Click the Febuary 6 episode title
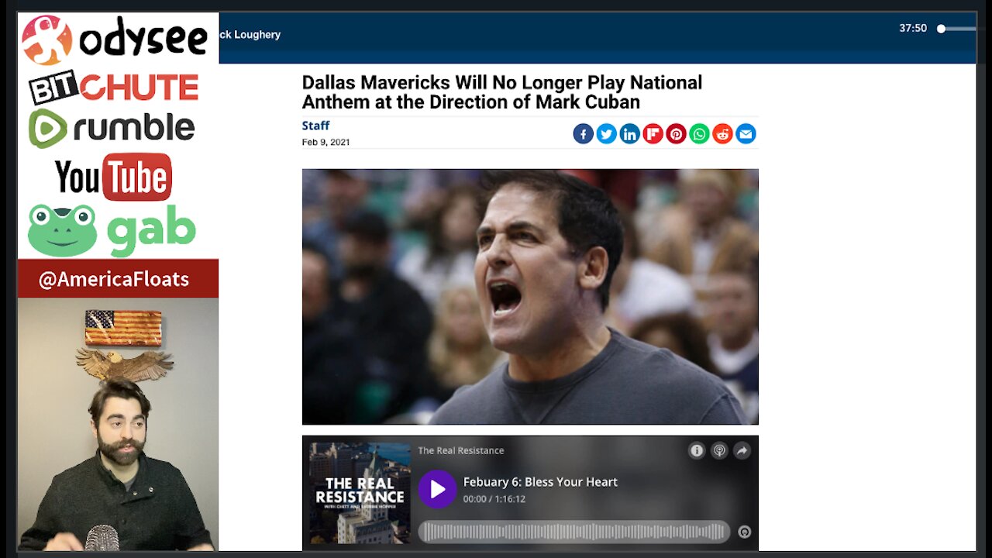The image size is (992, 558). tap(540, 482)
